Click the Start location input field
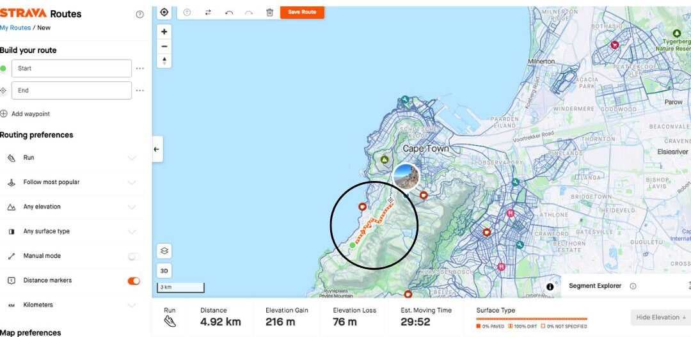Screen dimensions: 691x337 pyautogui.click(x=72, y=68)
